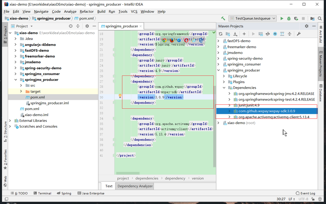Toggle Maven Offline Mode
The height and width of the screenshot is (204, 326).
click(268, 34)
